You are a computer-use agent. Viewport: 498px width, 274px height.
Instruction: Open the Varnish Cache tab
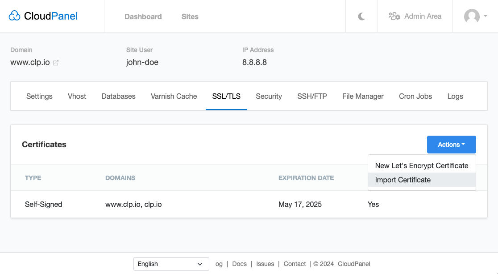174,96
